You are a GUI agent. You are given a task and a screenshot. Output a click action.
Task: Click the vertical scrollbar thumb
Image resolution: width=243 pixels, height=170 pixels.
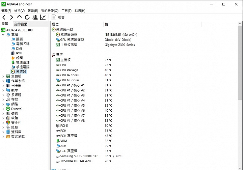pyautogui.click(x=240, y=63)
